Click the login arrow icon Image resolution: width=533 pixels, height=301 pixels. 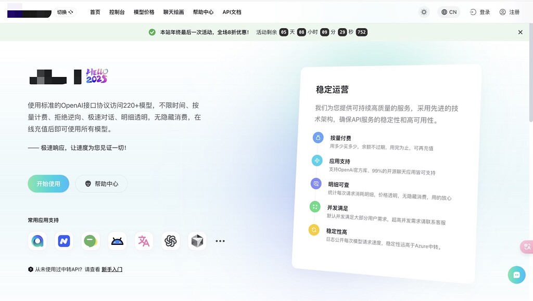click(x=473, y=12)
